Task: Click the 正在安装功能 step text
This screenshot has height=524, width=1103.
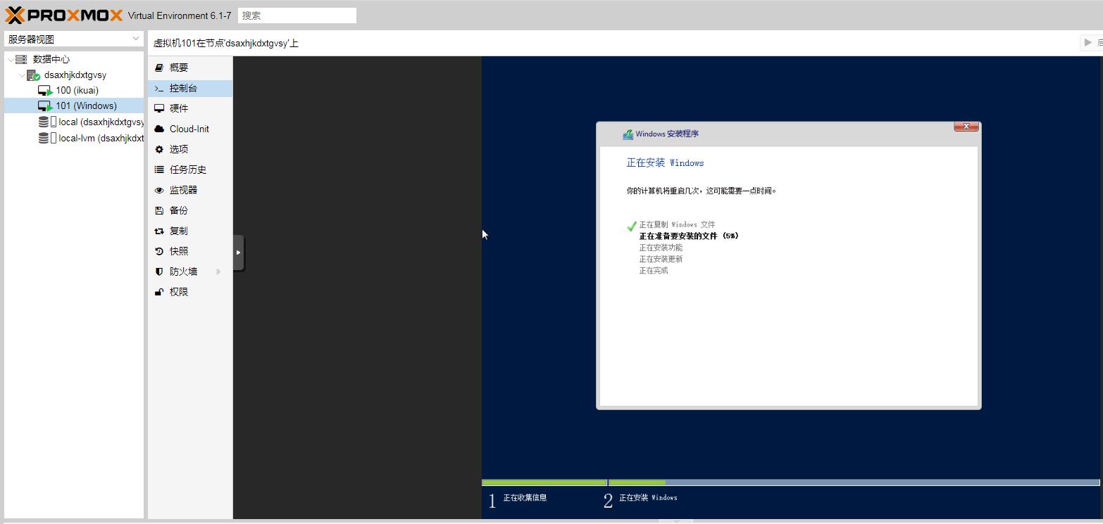Action: pos(661,248)
